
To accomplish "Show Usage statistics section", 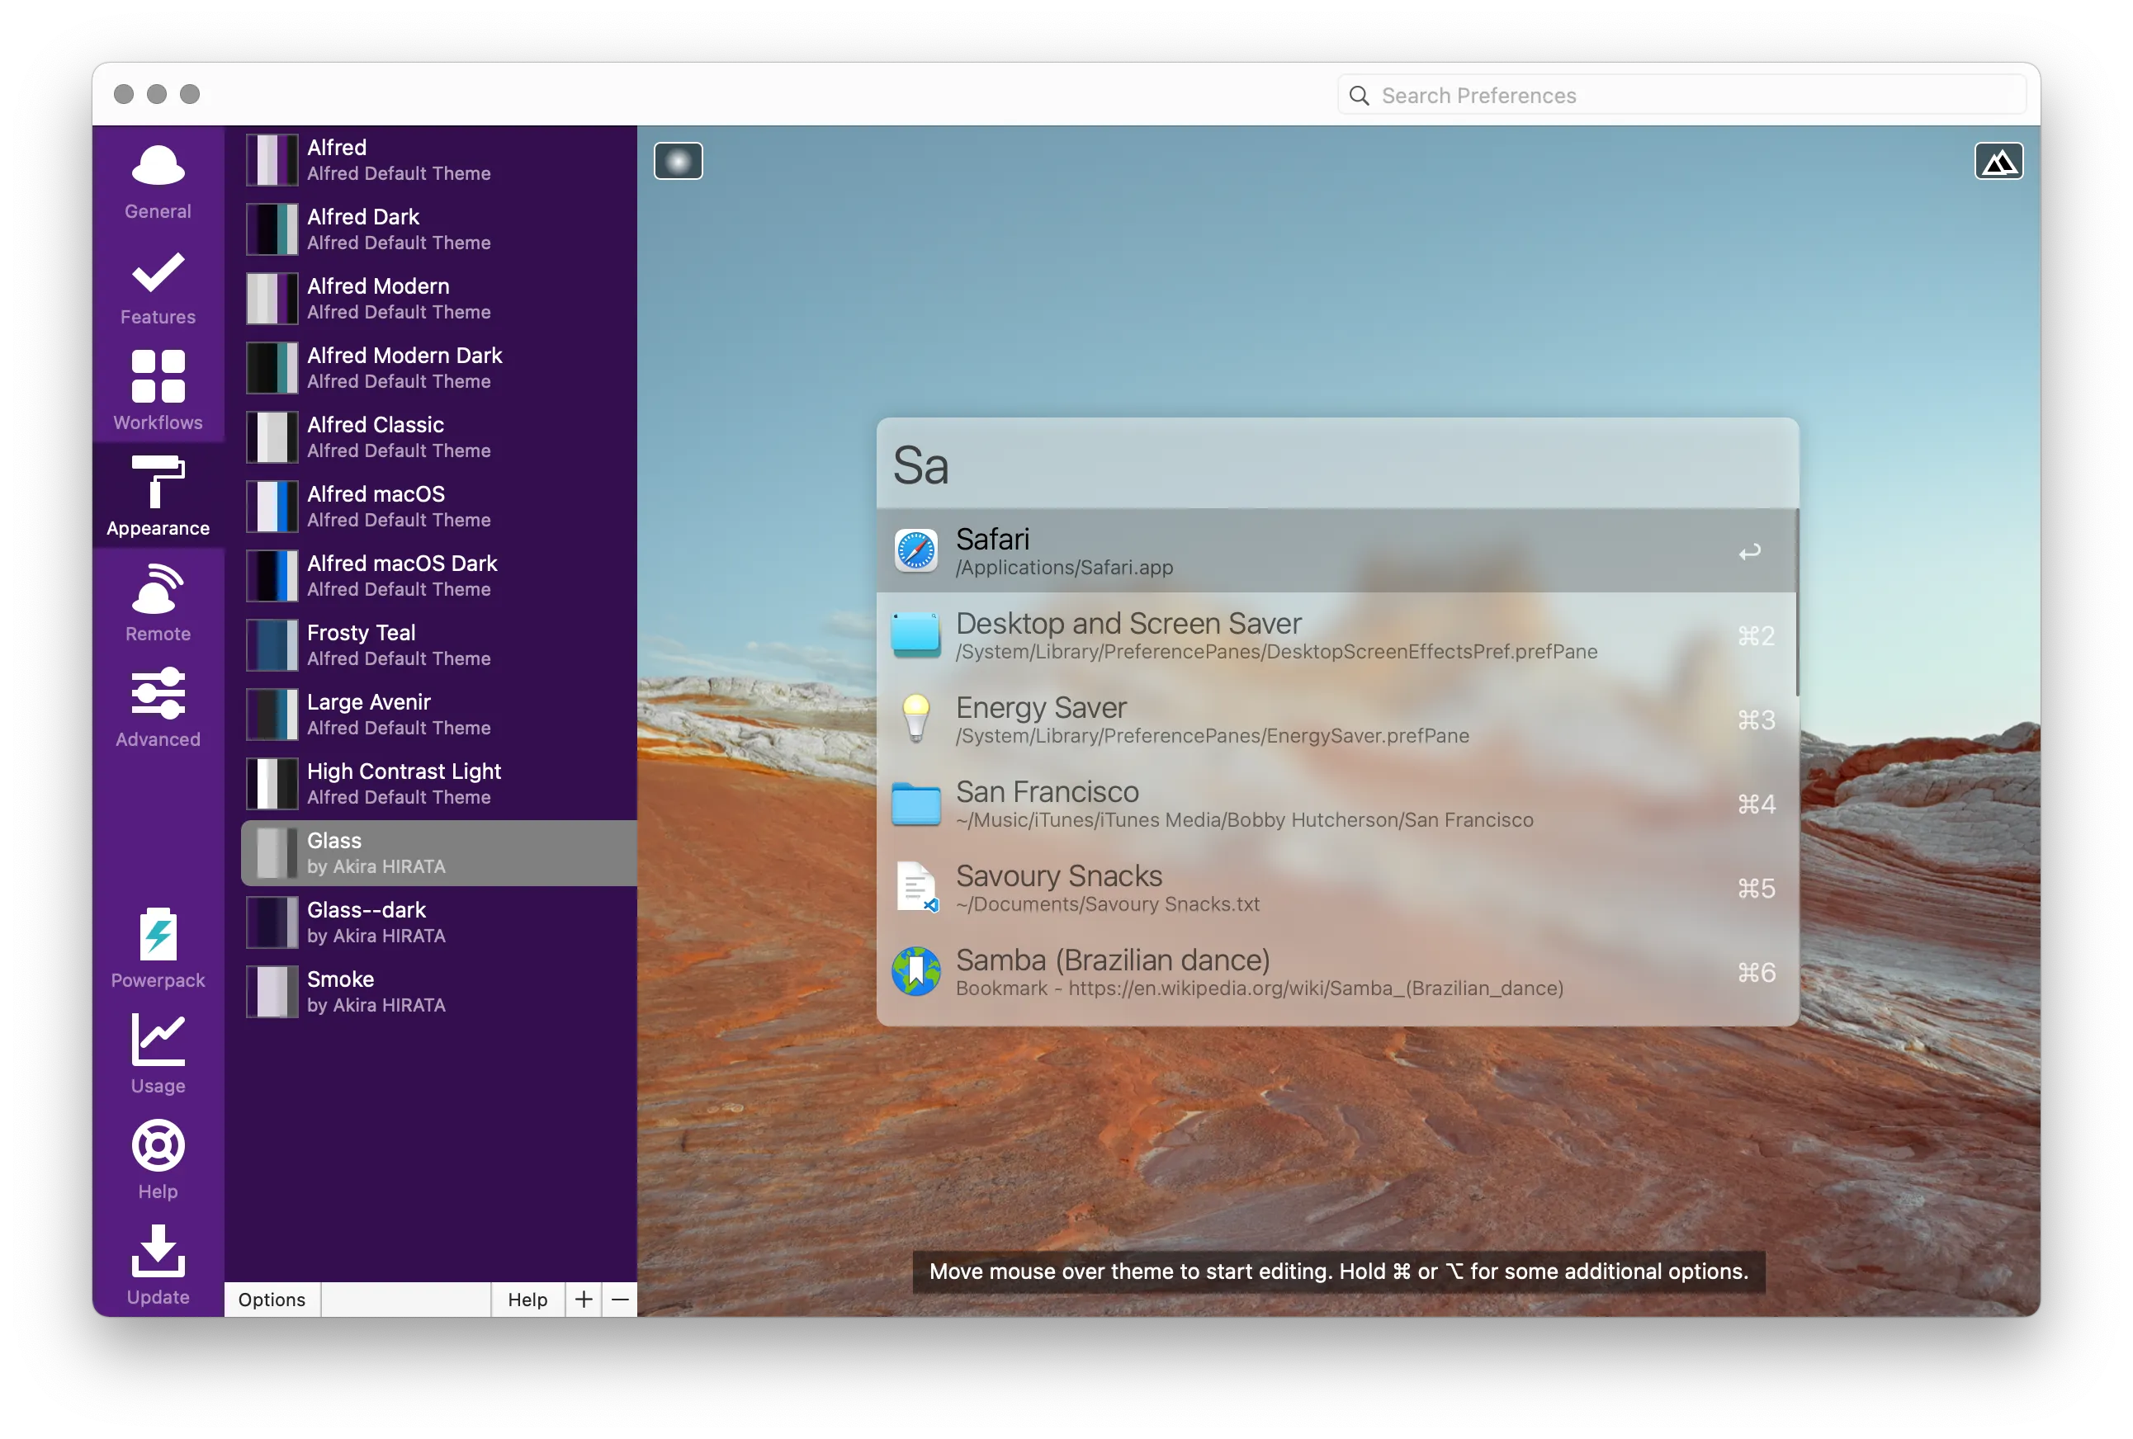I will pyautogui.click(x=158, y=1054).
